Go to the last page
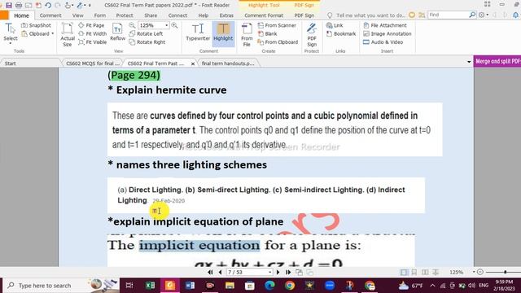 (288, 272)
